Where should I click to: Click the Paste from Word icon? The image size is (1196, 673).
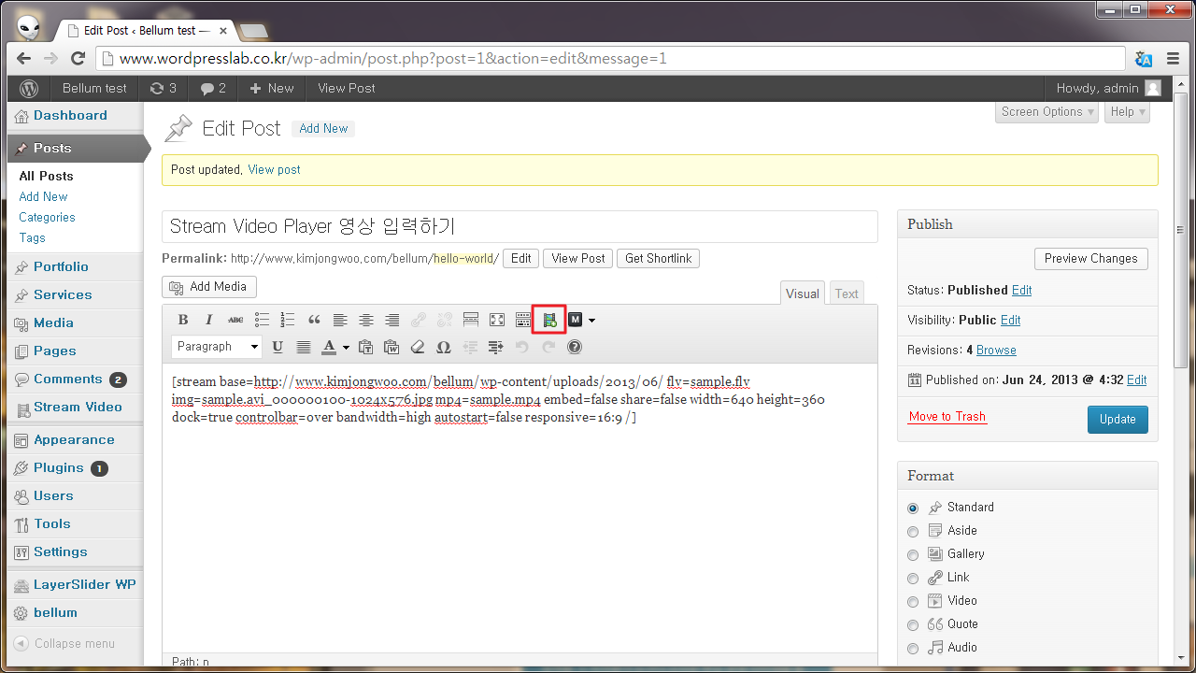[x=392, y=346]
